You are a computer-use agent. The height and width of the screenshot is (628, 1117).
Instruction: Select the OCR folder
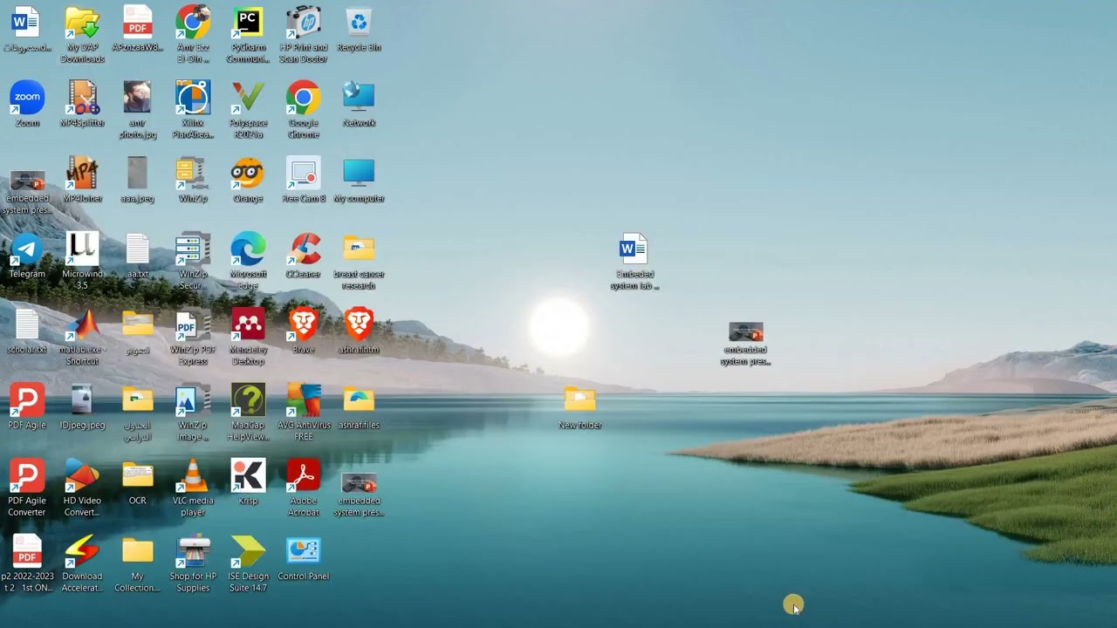[138, 482]
